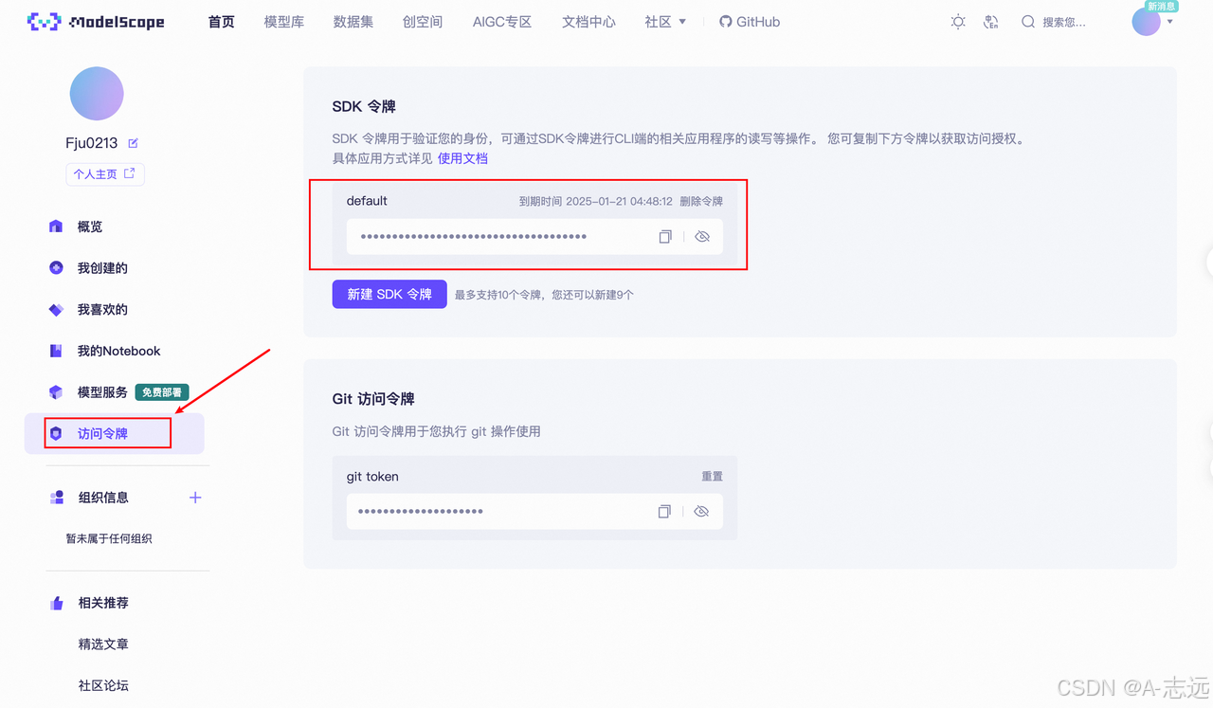This screenshot has height=708, width=1213.
Task: Click the 'default' token name
Action: 367,201
